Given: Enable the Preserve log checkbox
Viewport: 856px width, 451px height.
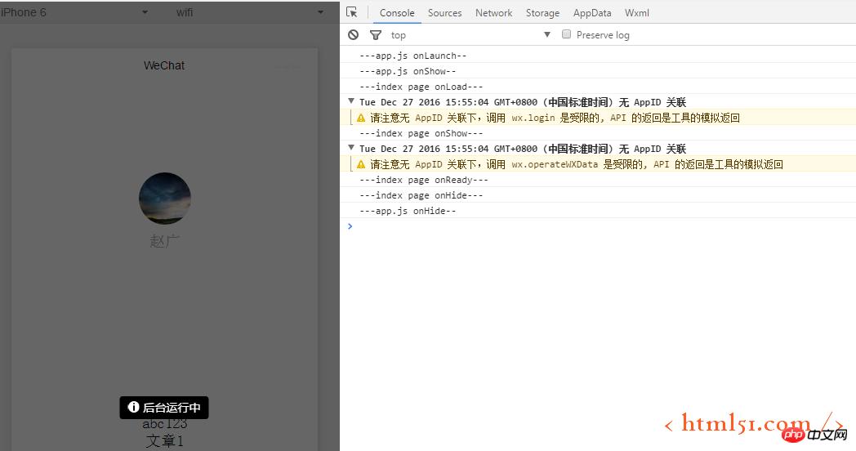Looking at the screenshot, I should point(567,34).
